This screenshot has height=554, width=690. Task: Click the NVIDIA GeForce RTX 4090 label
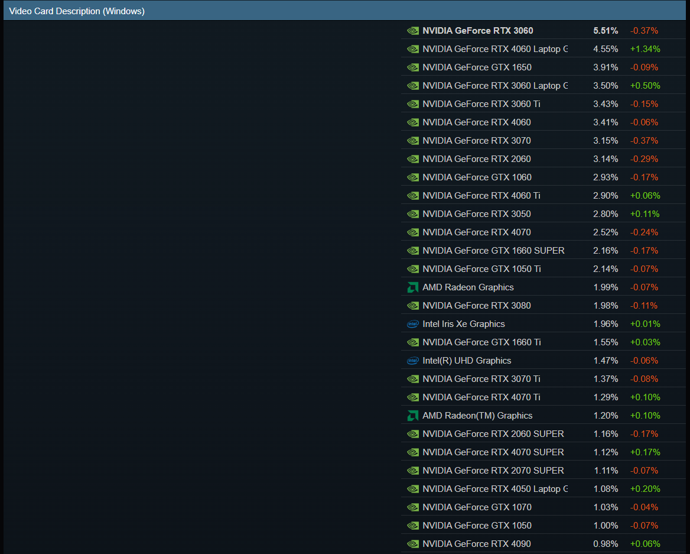(477, 544)
